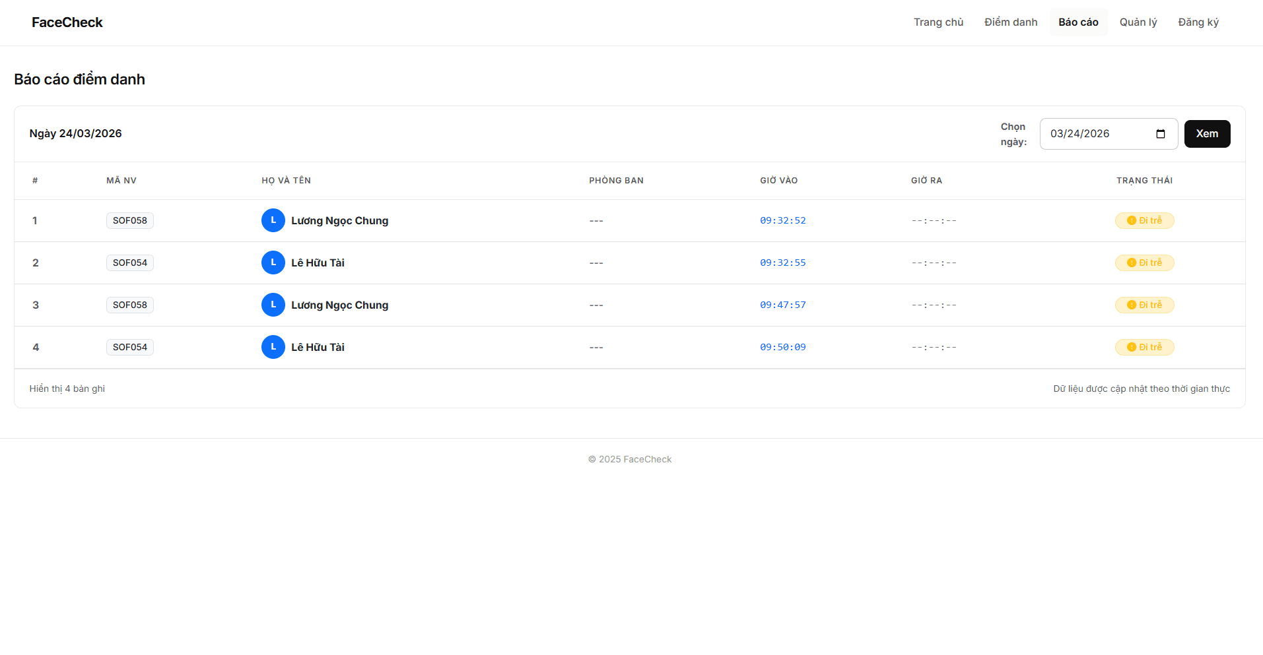Open the Điểm danh menu item

[1010, 22]
